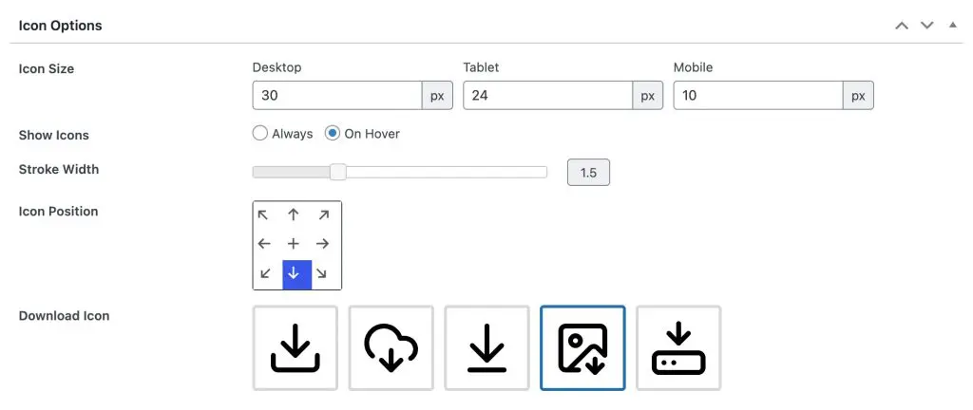The height and width of the screenshot is (410, 973).
Task: Select the image download icon
Action: click(x=582, y=347)
